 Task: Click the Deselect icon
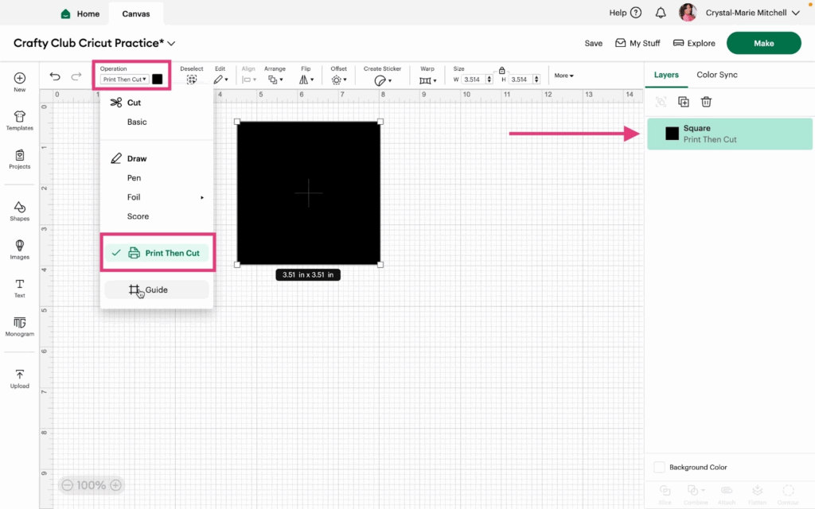pyautogui.click(x=192, y=80)
